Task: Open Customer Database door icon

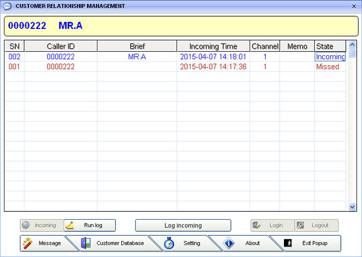Action: [x=86, y=244]
